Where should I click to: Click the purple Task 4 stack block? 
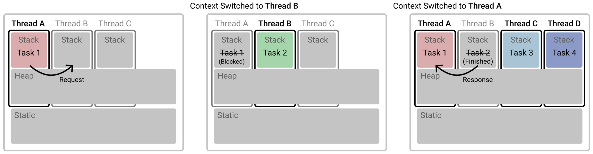564,50
